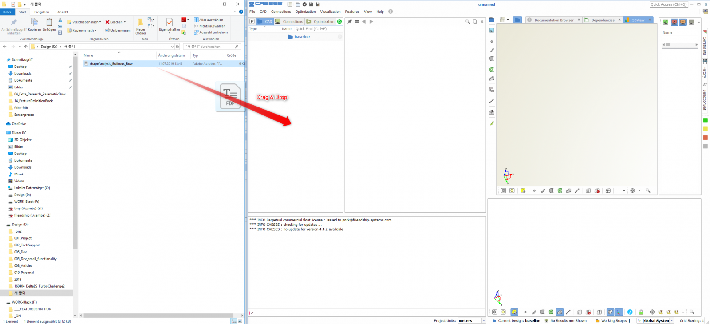Image resolution: width=710 pixels, height=324 pixels.
Task: Expand the Eigenschaften dropdown in Explorer
Action: [x=170, y=33]
